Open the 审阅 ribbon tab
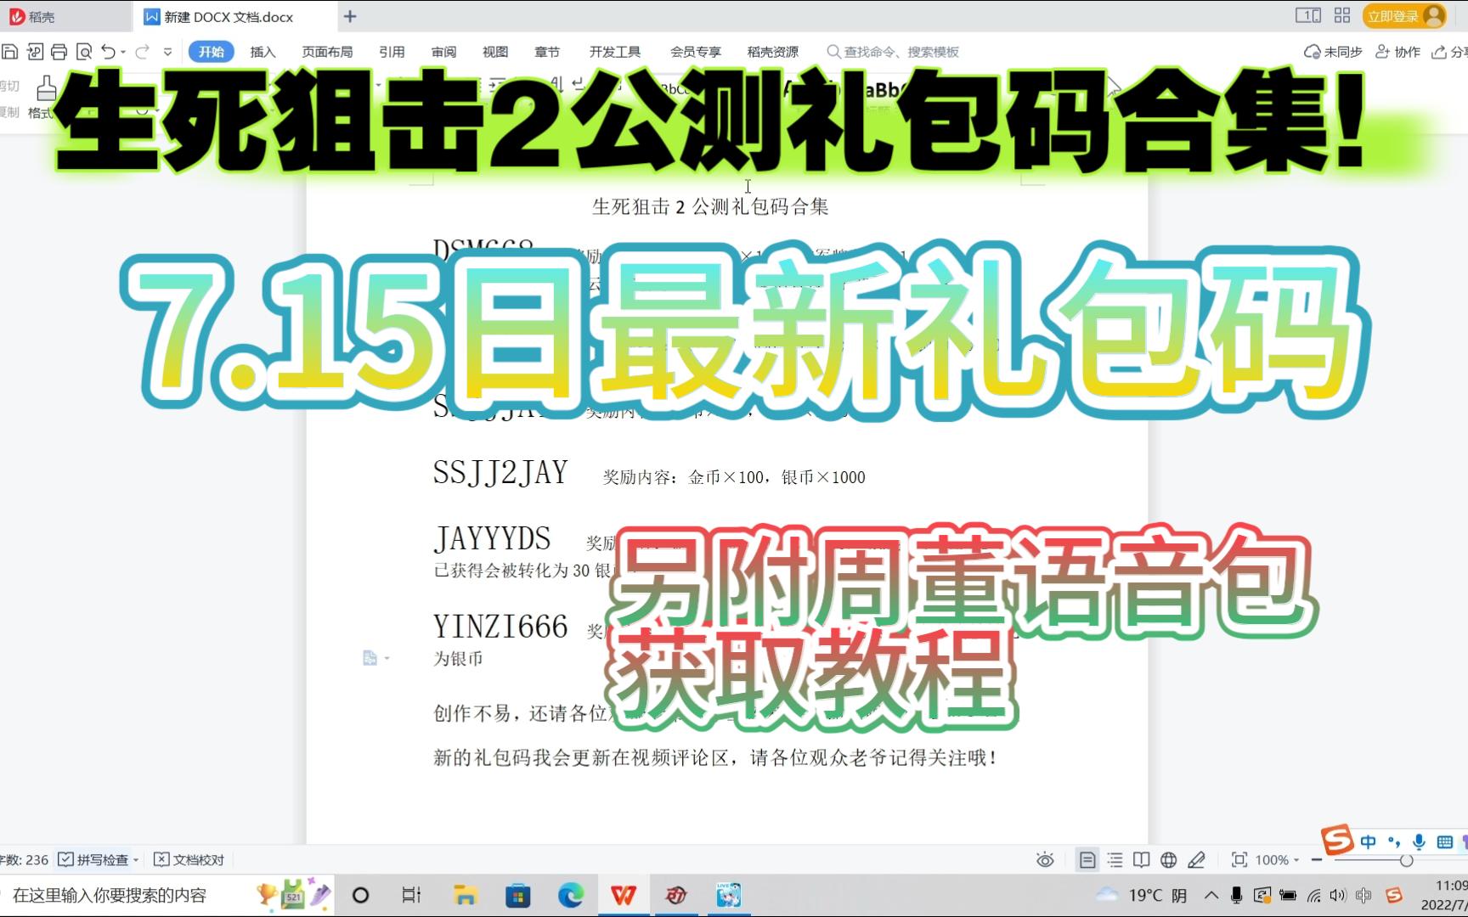Image resolution: width=1468 pixels, height=917 pixels. click(443, 52)
